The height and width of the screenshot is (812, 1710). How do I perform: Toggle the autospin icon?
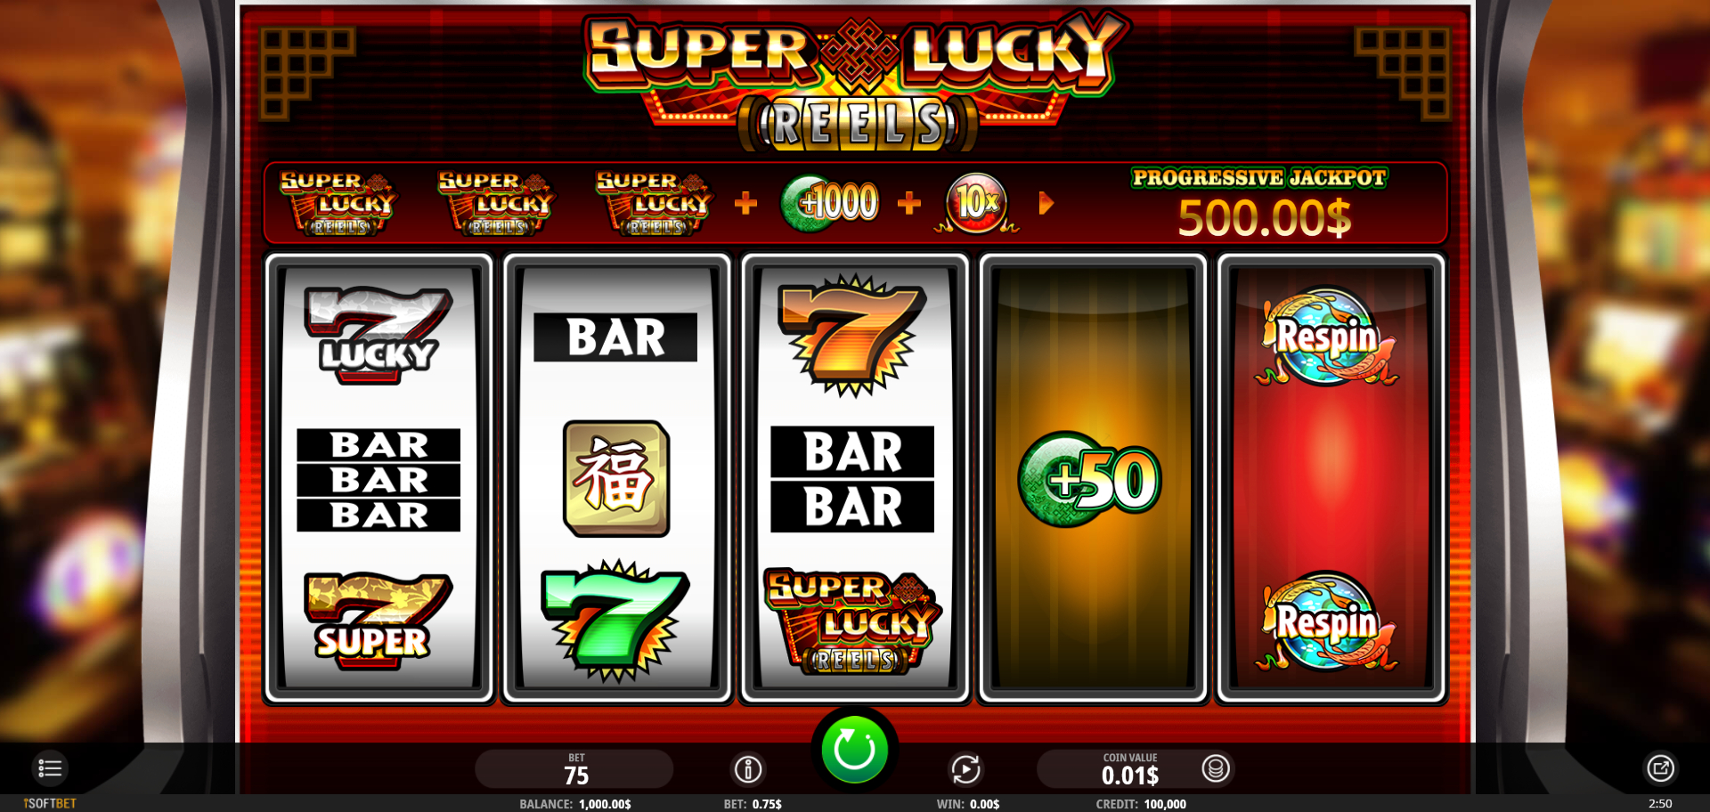pos(965,768)
